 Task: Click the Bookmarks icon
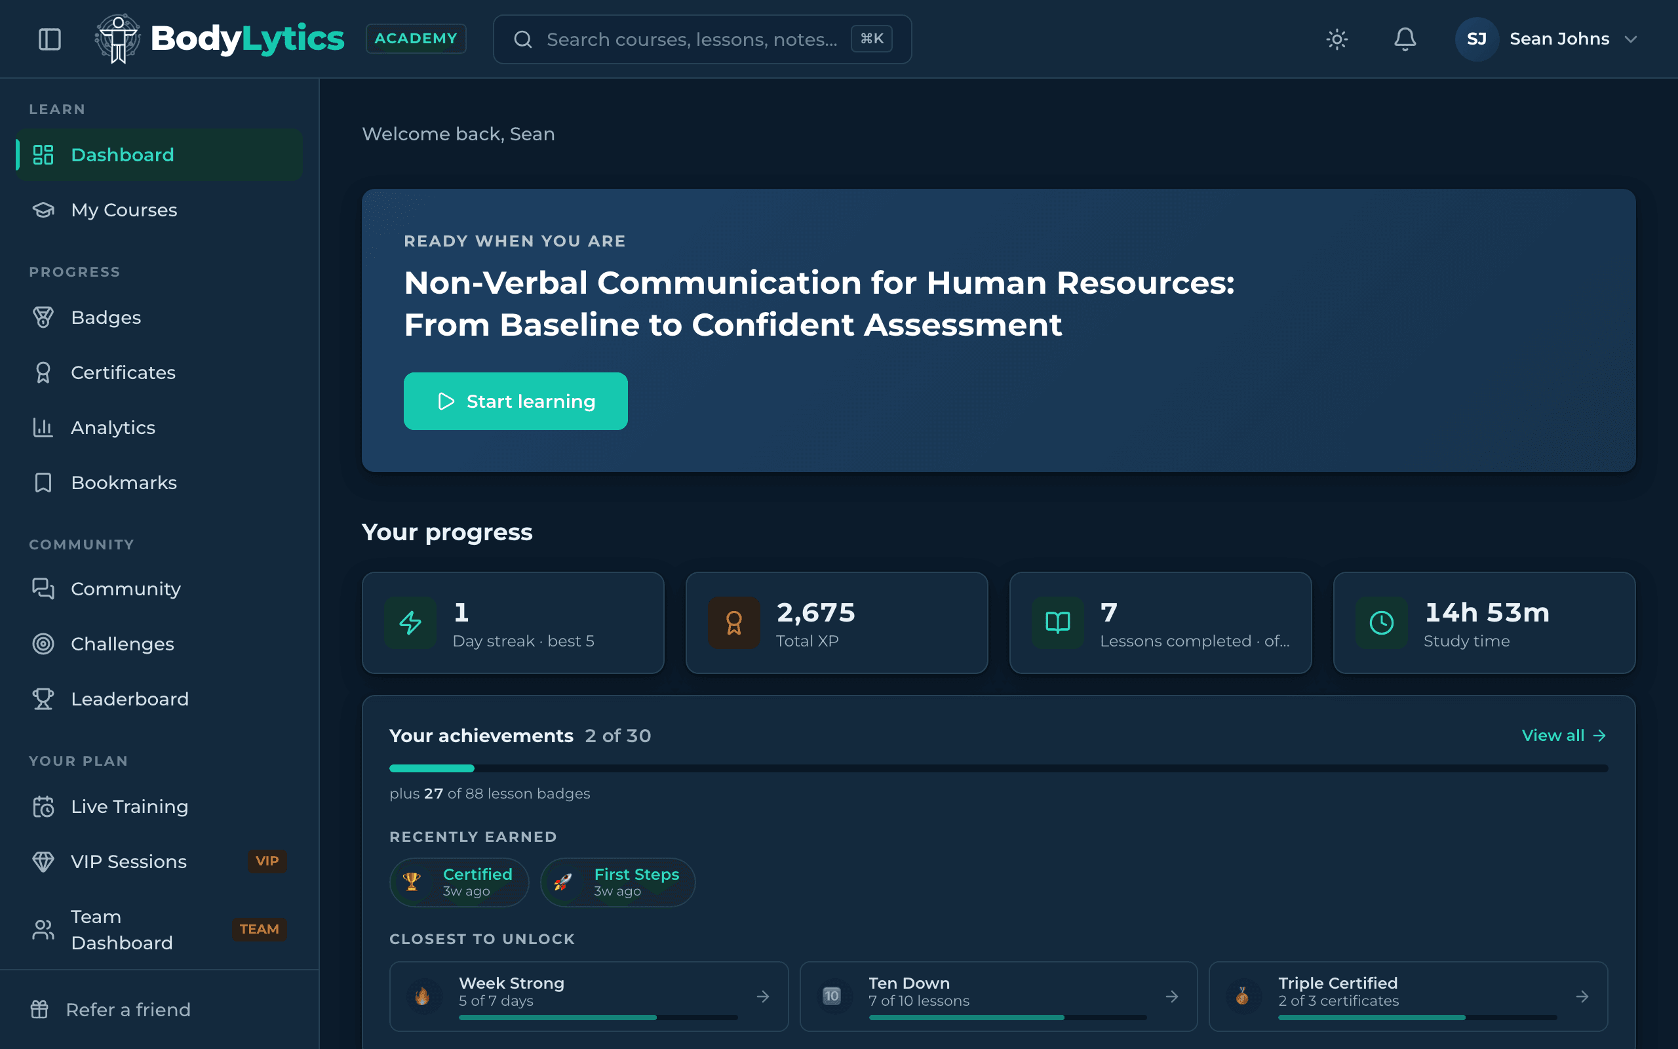coord(43,482)
